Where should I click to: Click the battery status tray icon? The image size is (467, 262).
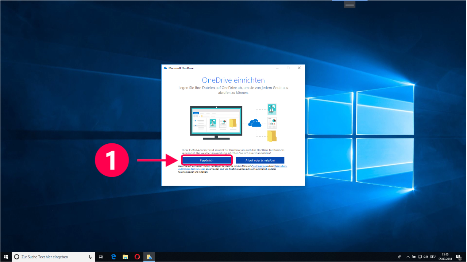(x=414, y=257)
